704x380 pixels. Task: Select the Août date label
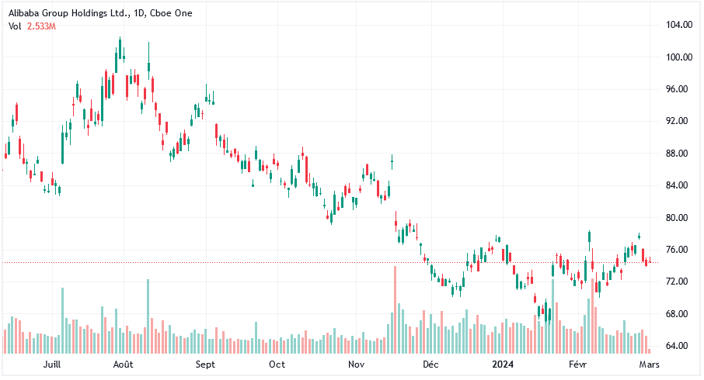123,364
